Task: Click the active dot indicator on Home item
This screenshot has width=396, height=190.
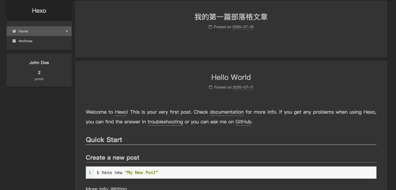Action: point(67,31)
